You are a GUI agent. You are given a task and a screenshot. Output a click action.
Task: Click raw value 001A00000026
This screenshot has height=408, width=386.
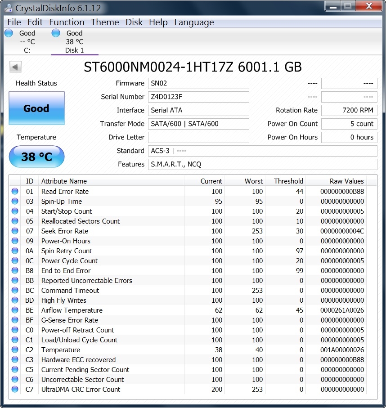342,350
